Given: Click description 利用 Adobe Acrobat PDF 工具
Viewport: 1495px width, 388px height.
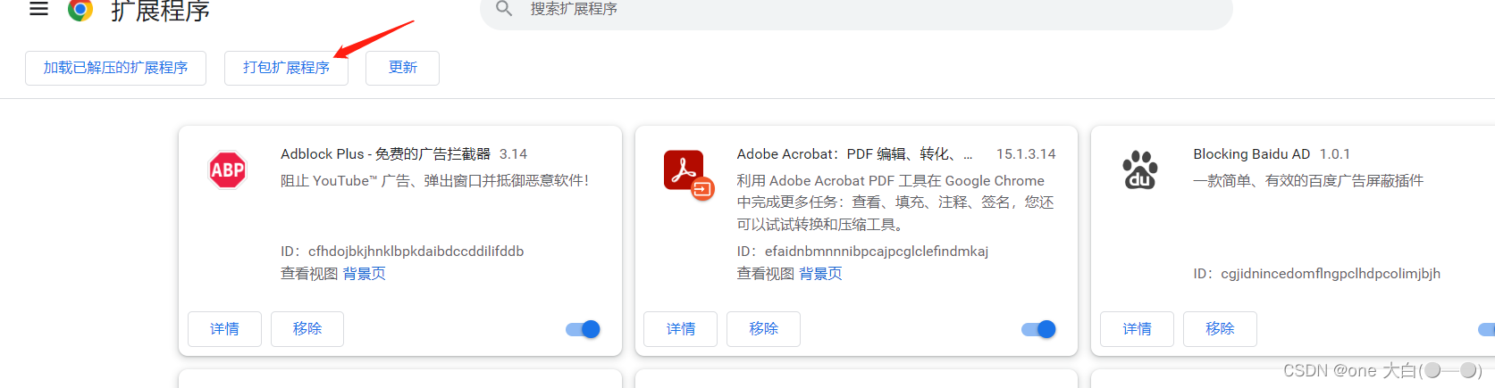Looking at the screenshot, I should click(x=894, y=202).
